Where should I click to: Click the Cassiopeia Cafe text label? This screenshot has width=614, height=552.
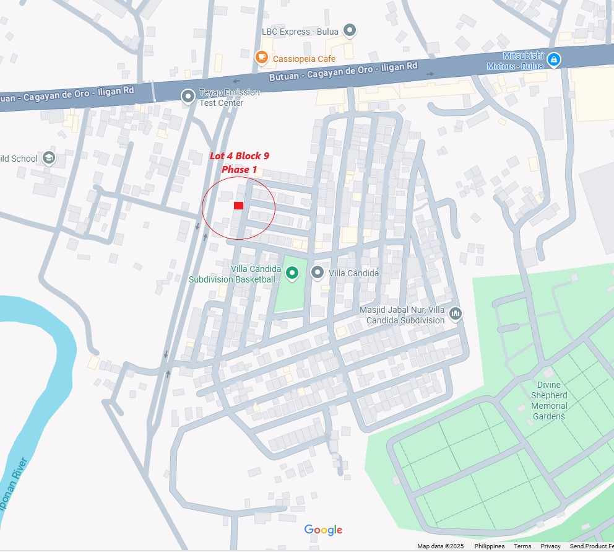[304, 59]
